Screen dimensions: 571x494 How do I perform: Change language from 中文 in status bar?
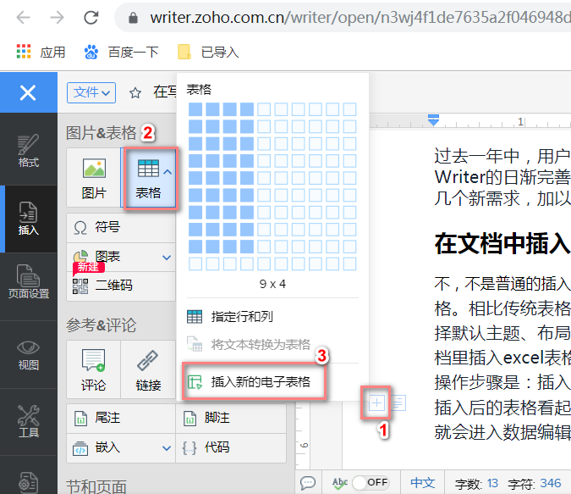pos(422,483)
